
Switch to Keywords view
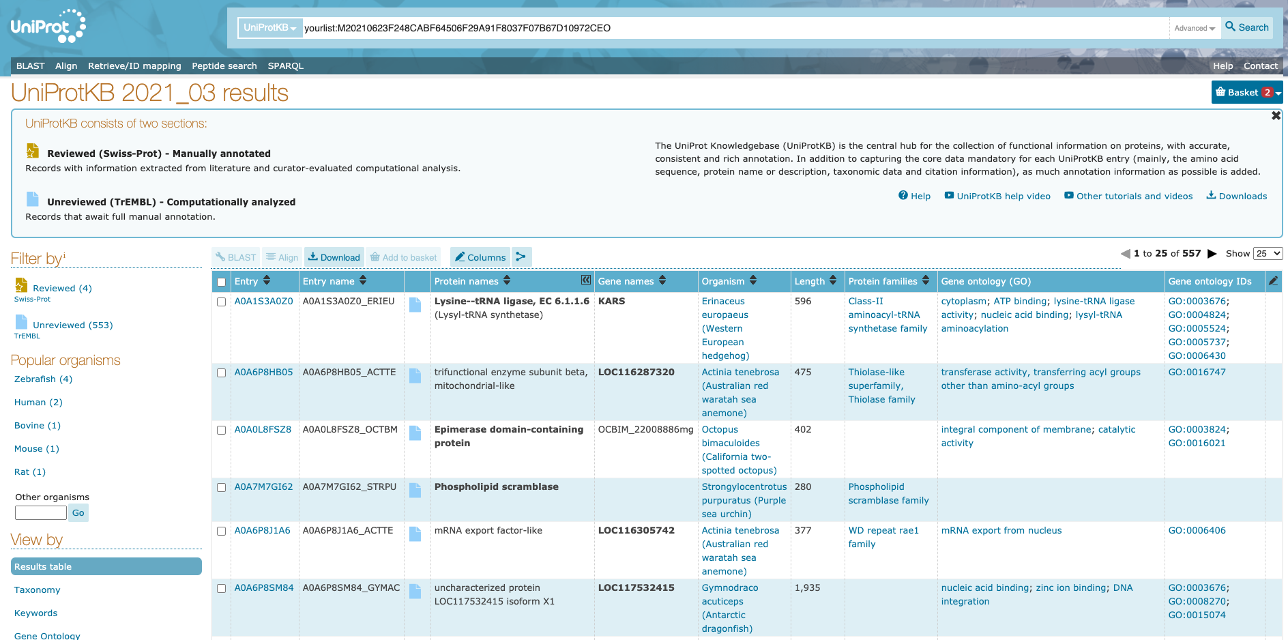(x=35, y=613)
